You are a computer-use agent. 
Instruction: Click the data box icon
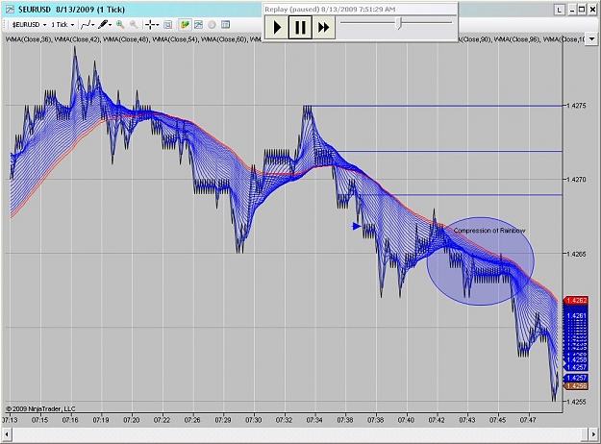[x=167, y=25]
